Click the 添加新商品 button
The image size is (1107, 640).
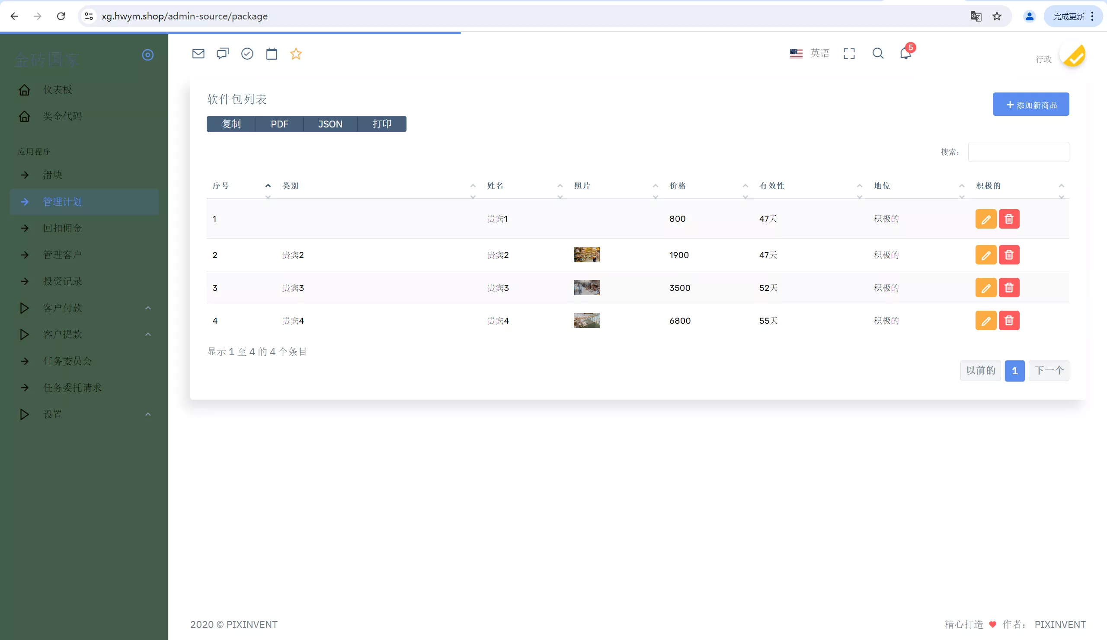pyautogui.click(x=1030, y=105)
